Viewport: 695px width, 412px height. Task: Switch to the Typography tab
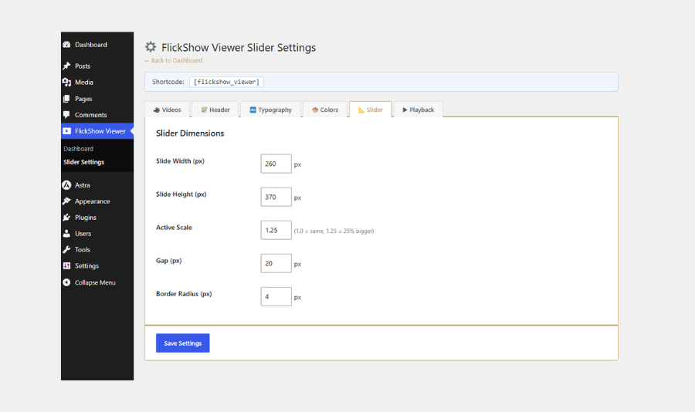pyautogui.click(x=270, y=110)
